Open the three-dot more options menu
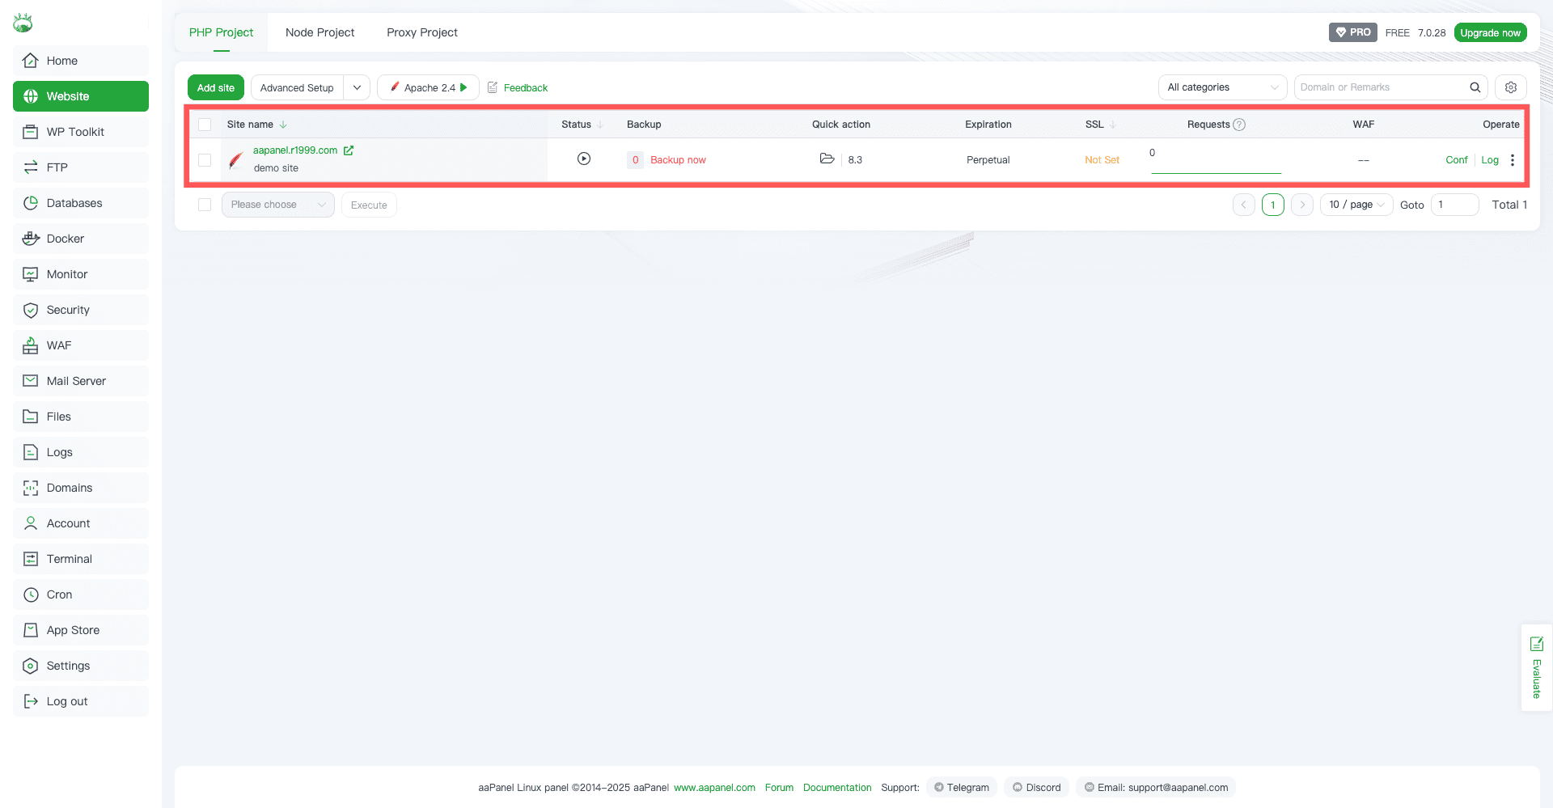The height and width of the screenshot is (808, 1553). (1512, 160)
